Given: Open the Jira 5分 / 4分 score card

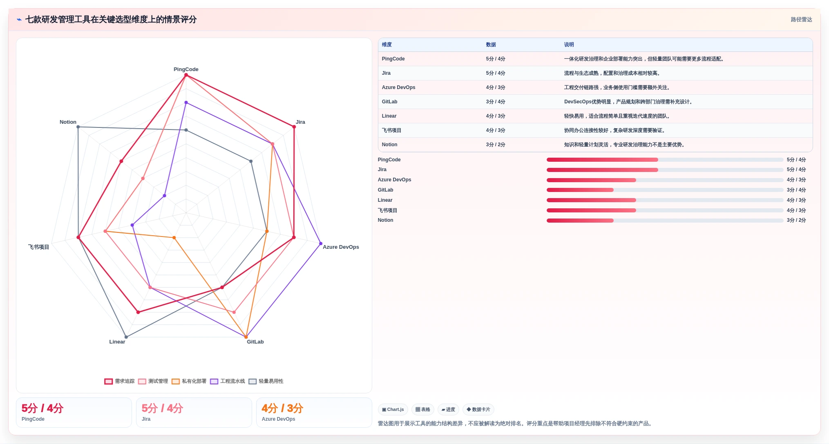Looking at the screenshot, I should click(194, 413).
